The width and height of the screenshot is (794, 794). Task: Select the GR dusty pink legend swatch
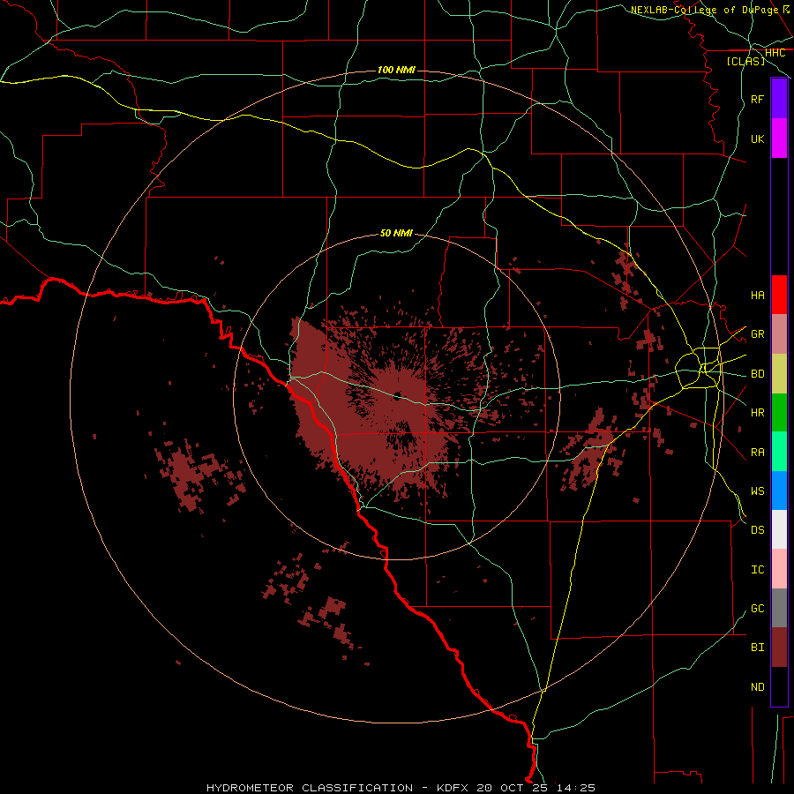coord(779,334)
